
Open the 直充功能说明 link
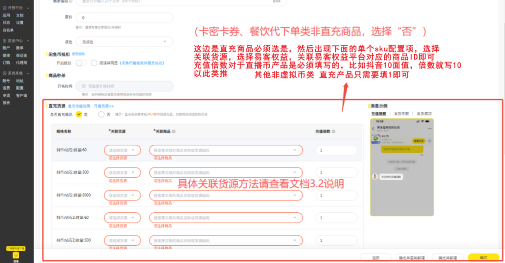click(79, 106)
